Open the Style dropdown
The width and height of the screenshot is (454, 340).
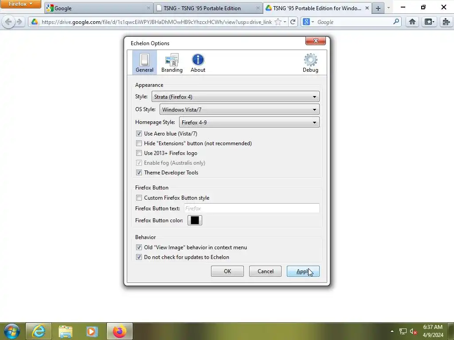tap(235, 97)
